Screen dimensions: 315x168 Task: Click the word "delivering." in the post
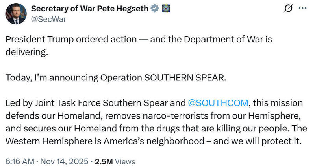27,53
